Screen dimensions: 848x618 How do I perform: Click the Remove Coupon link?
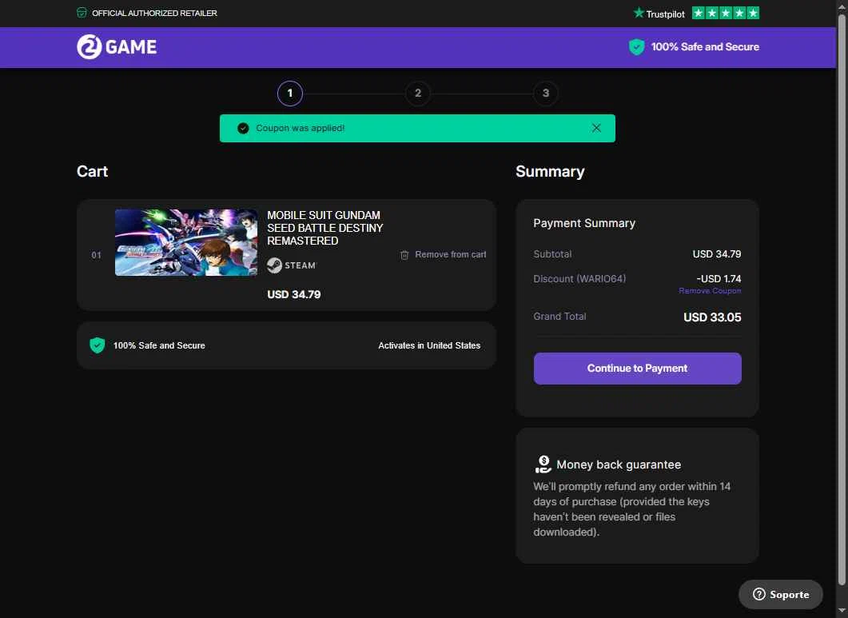click(710, 290)
